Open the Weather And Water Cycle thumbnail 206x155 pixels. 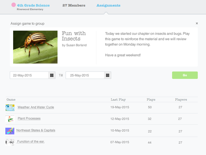click(x=10, y=108)
